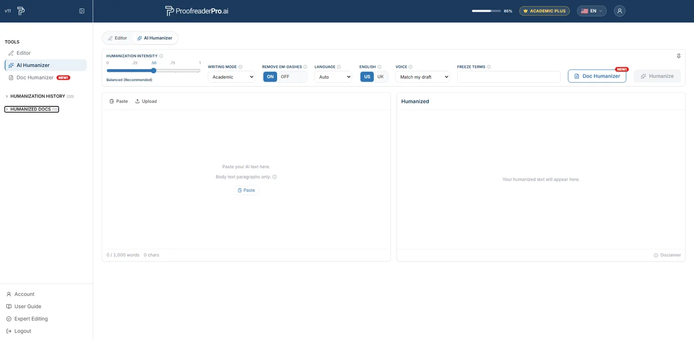
Task: Focus the Freeze Terms input field
Action: click(509, 77)
